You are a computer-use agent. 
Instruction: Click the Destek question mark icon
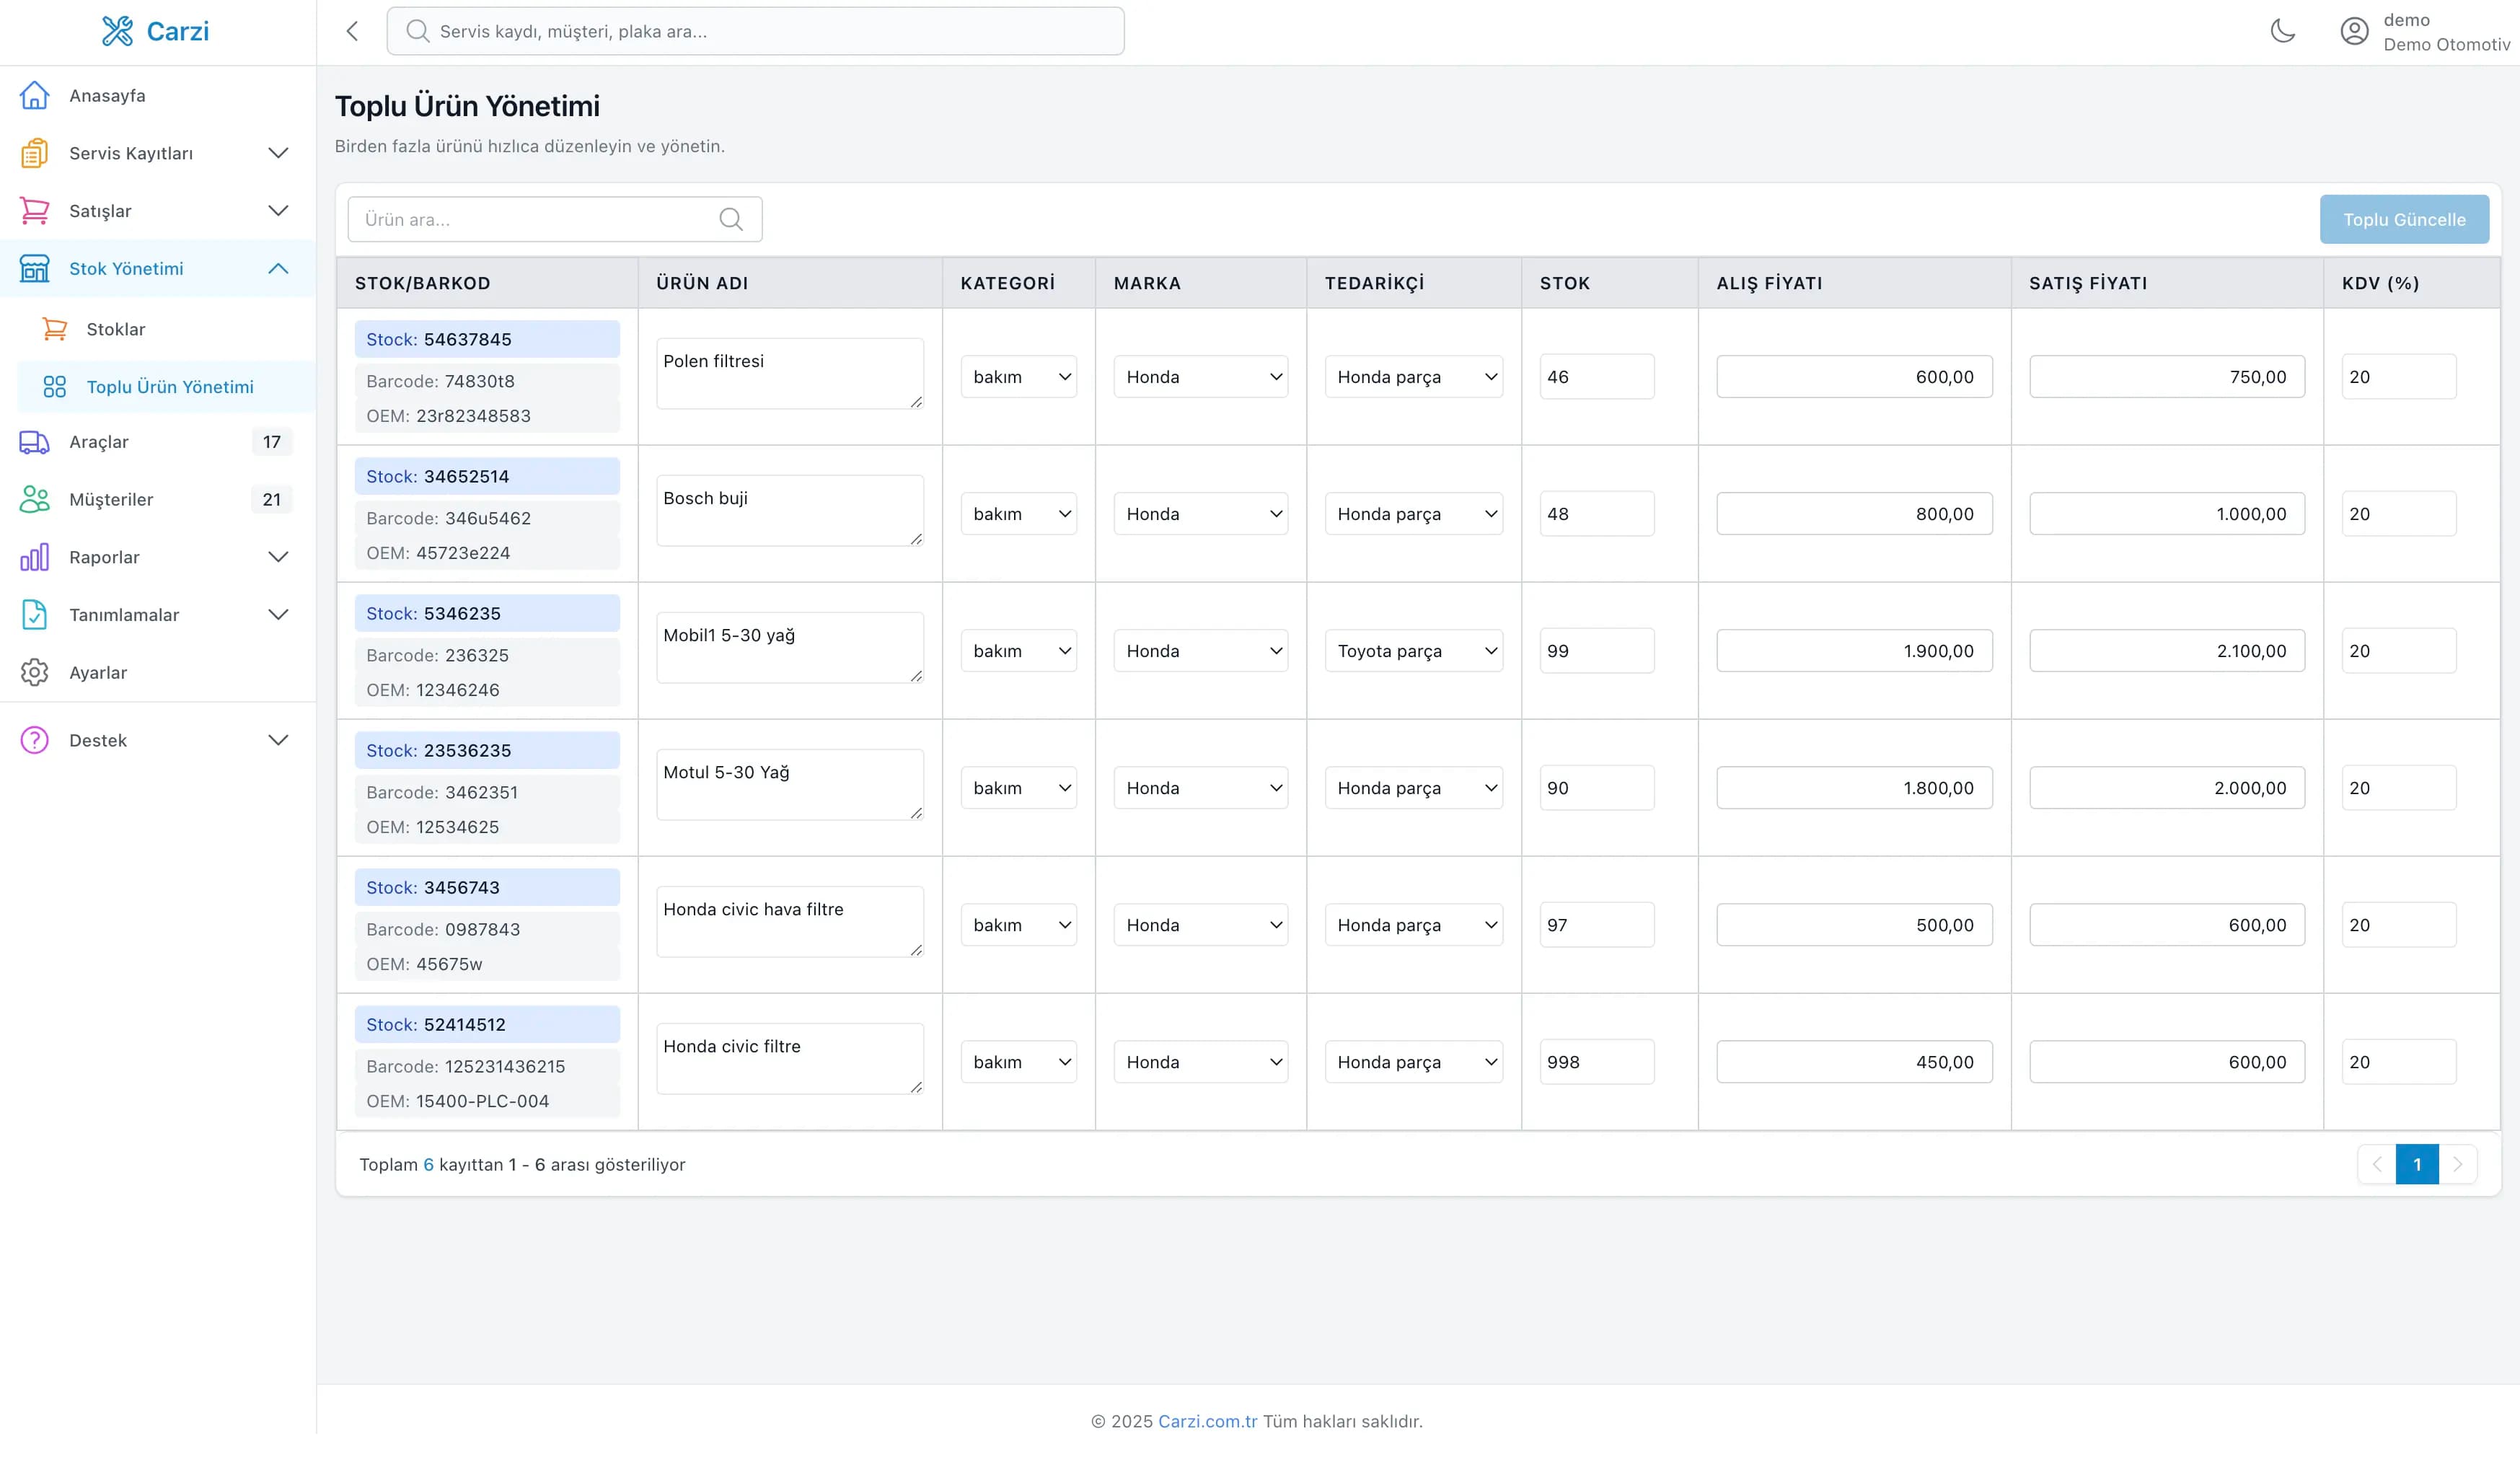tap(34, 740)
